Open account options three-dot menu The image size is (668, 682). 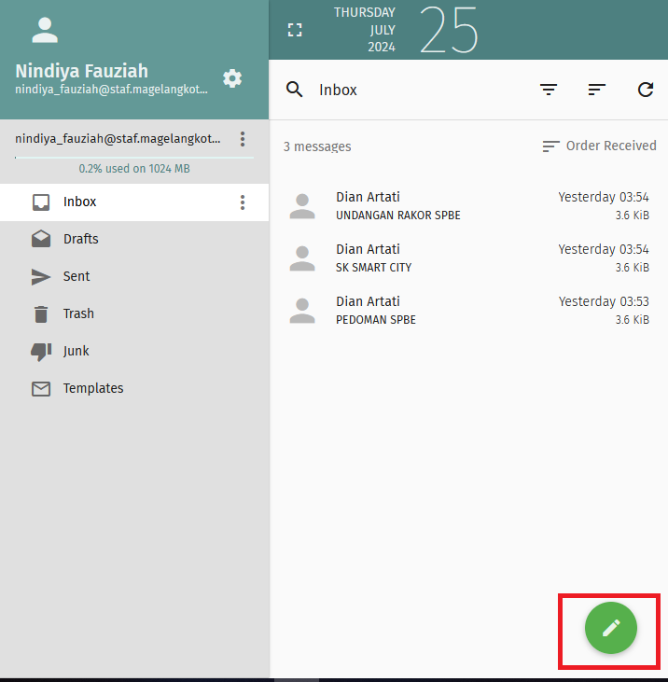(243, 139)
